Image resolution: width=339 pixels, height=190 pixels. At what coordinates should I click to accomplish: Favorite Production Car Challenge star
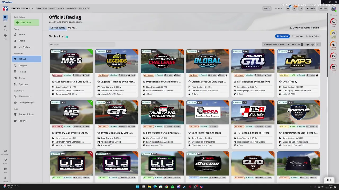tap(144, 82)
